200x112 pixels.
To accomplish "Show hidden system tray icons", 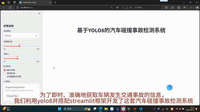I will [x=154, y=109].
